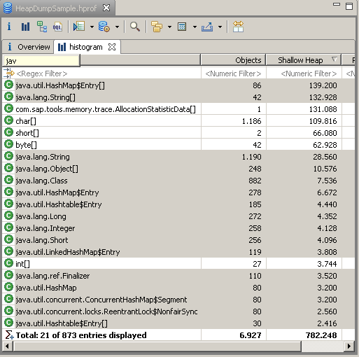This screenshot has width=359, height=357.
Task: Click the Total: 21 of 873 entries row
Action: (178, 335)
